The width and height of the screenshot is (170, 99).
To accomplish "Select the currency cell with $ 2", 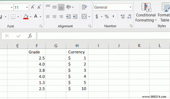I will point(77,64).
